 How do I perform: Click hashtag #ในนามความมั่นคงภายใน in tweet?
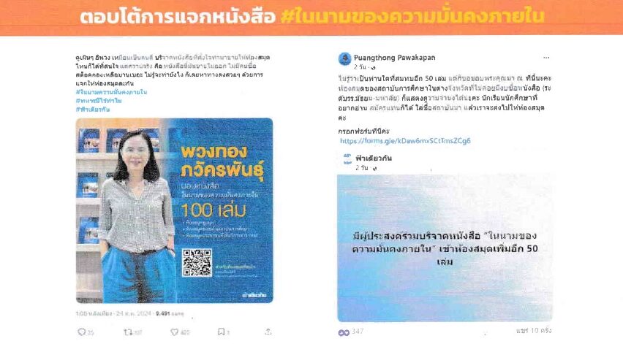coord(111,92)
